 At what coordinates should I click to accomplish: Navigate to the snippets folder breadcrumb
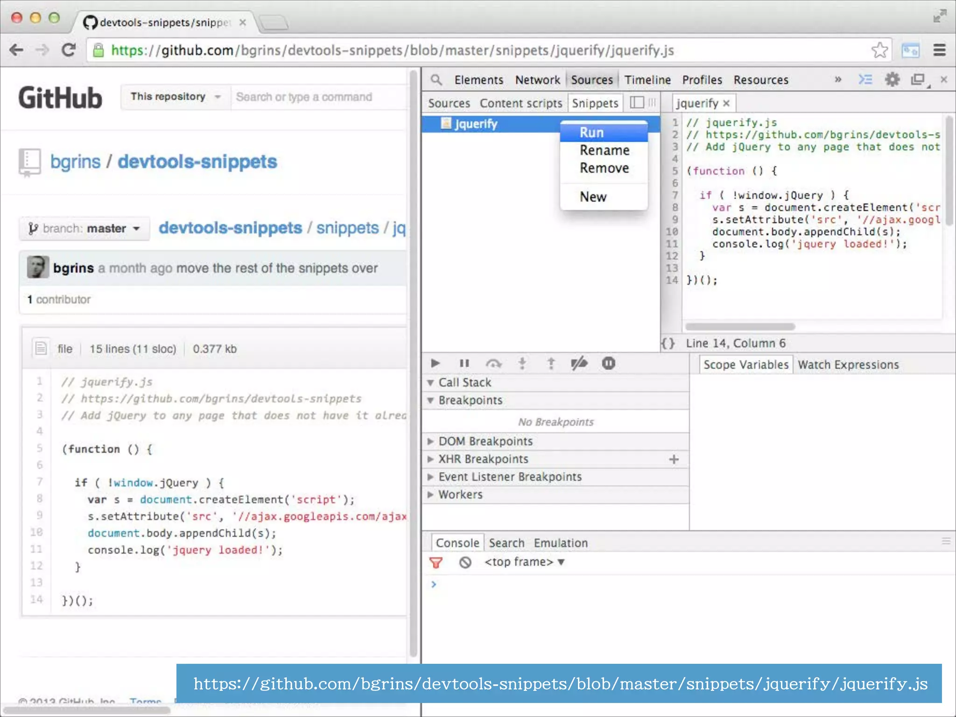[347, 228]
